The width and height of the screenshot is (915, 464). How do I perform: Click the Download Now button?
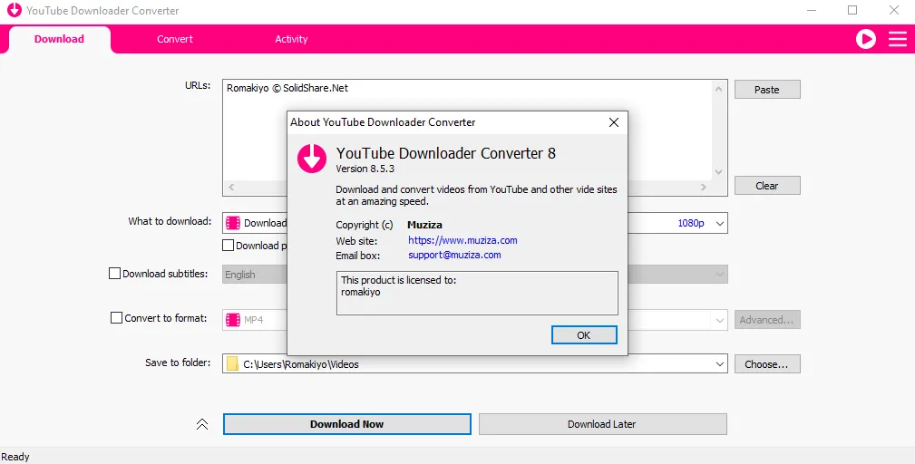click(x=346, y=424)
